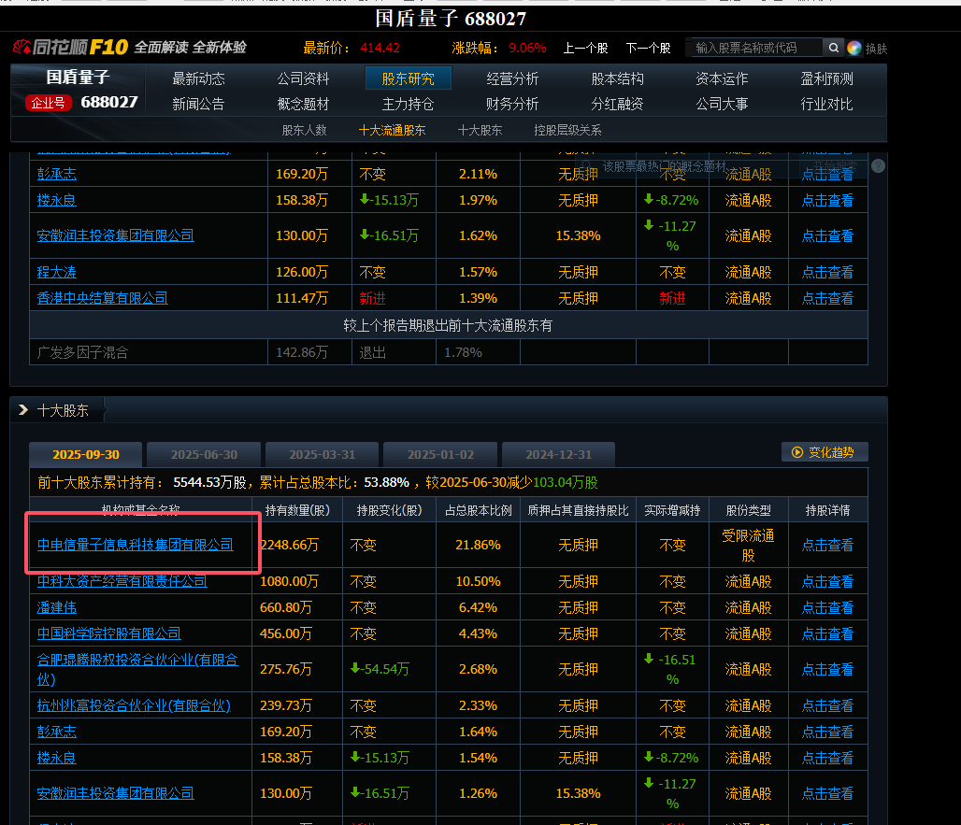Click 点击查看 for 香港中央结算 row
This screenshot has width=961, height=825.
coord(827,298)
